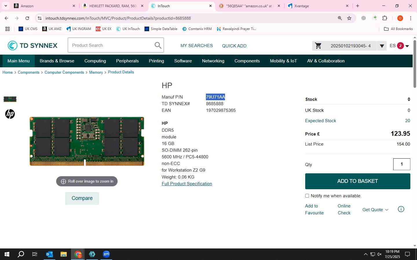Viewport: 417px width, 260px height.
Task: Click the Expected Stock link
Action: tap(321, 121)
